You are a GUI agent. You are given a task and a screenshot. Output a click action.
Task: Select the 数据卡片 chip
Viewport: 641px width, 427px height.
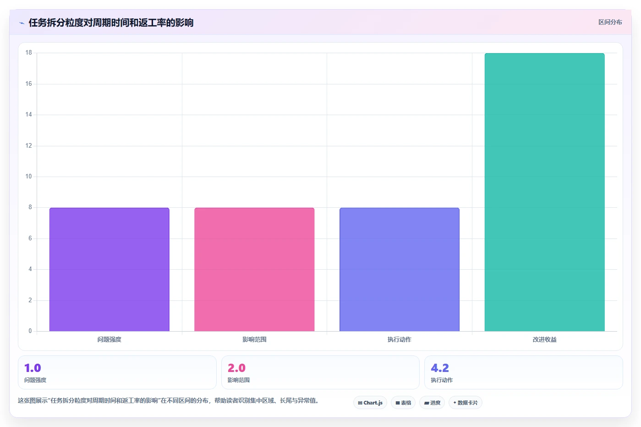point(466,403)
